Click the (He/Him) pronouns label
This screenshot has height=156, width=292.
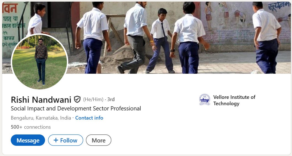tap(93, 99)
